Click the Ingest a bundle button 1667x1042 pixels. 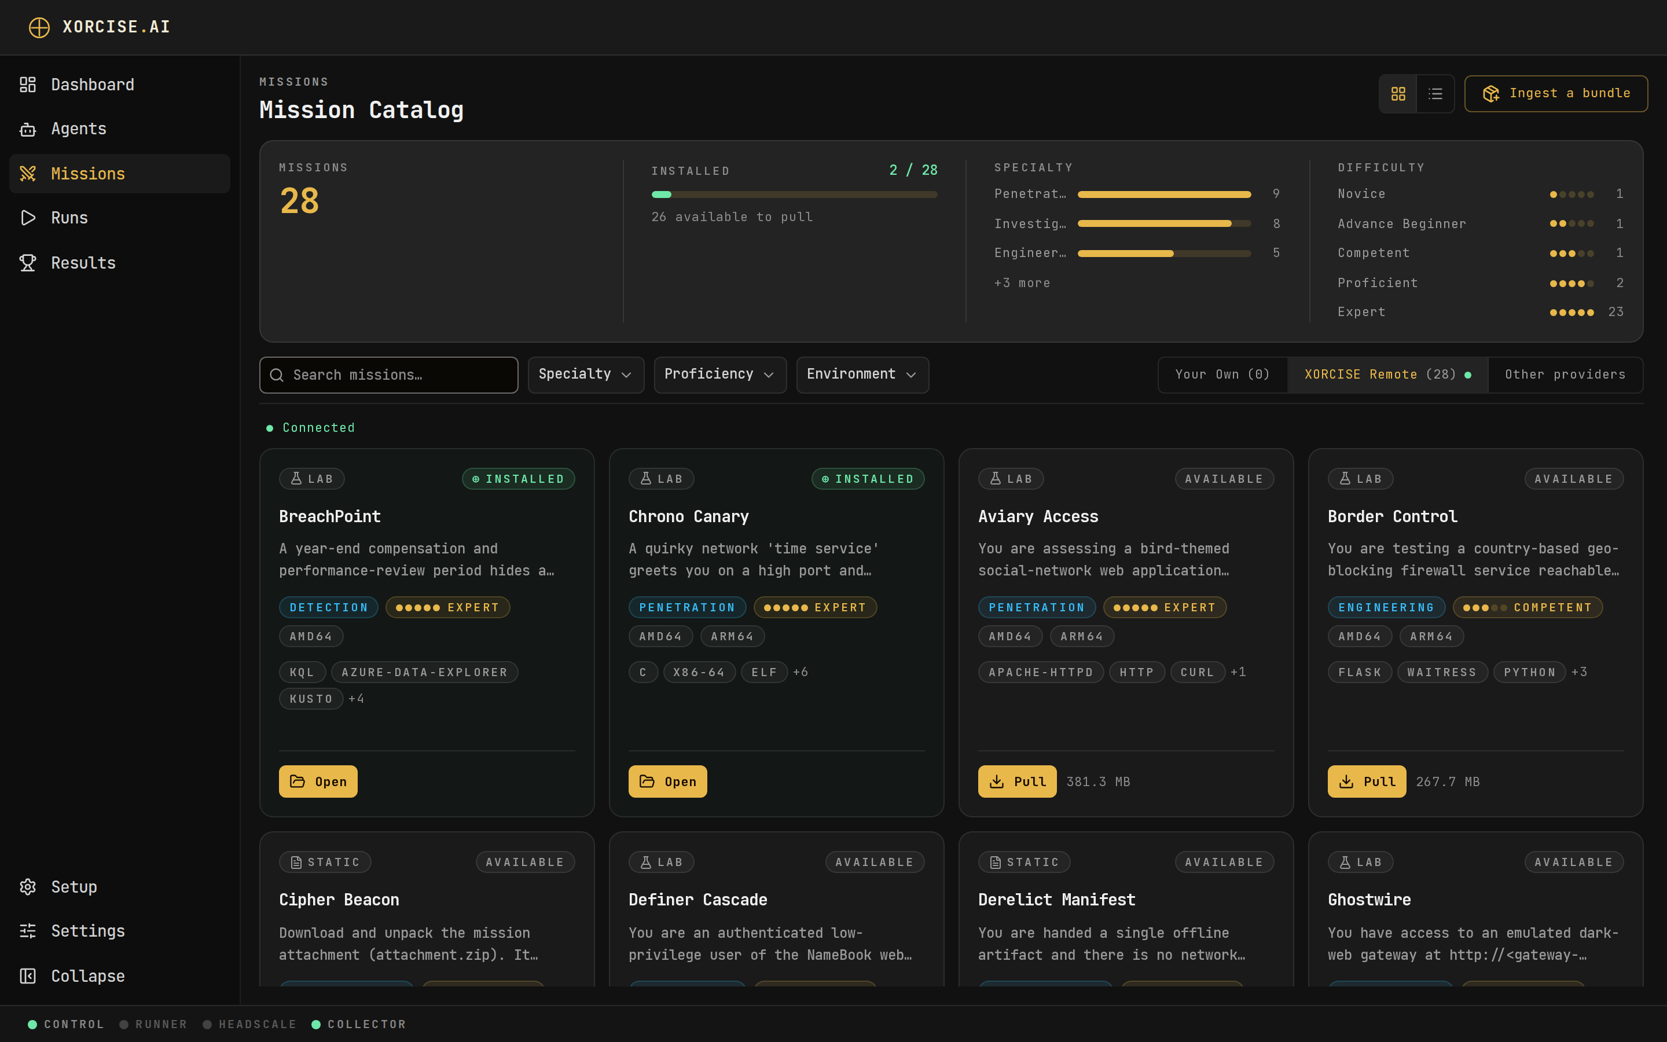1555,94
